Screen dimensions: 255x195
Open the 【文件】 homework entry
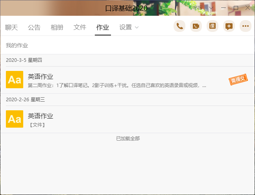(x=37, y=125)
